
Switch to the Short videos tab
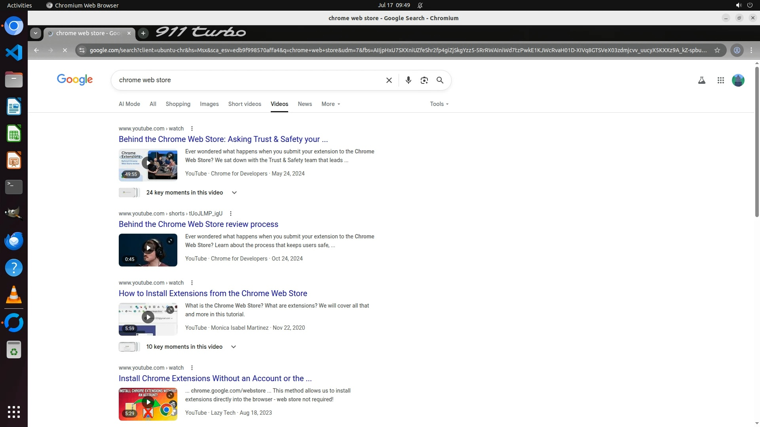(244, 104)
